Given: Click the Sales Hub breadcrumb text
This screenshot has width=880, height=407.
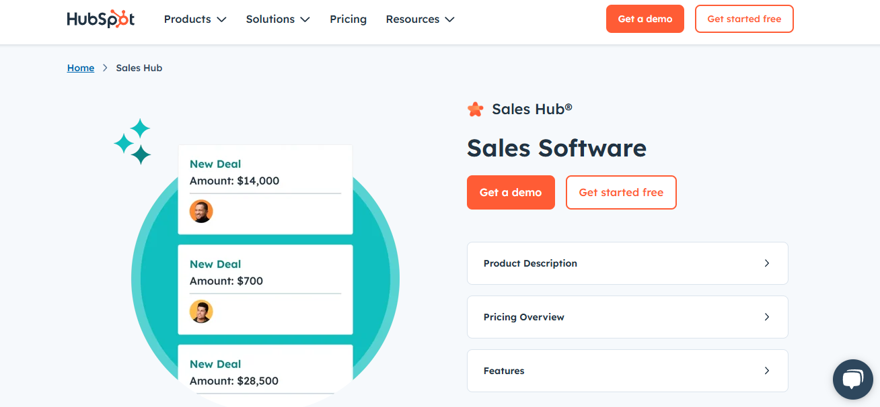Looking at the screenshot, I should point(139,68).
